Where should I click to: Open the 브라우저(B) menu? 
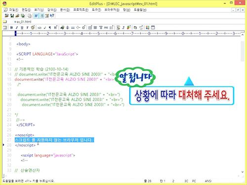[112, 10]
